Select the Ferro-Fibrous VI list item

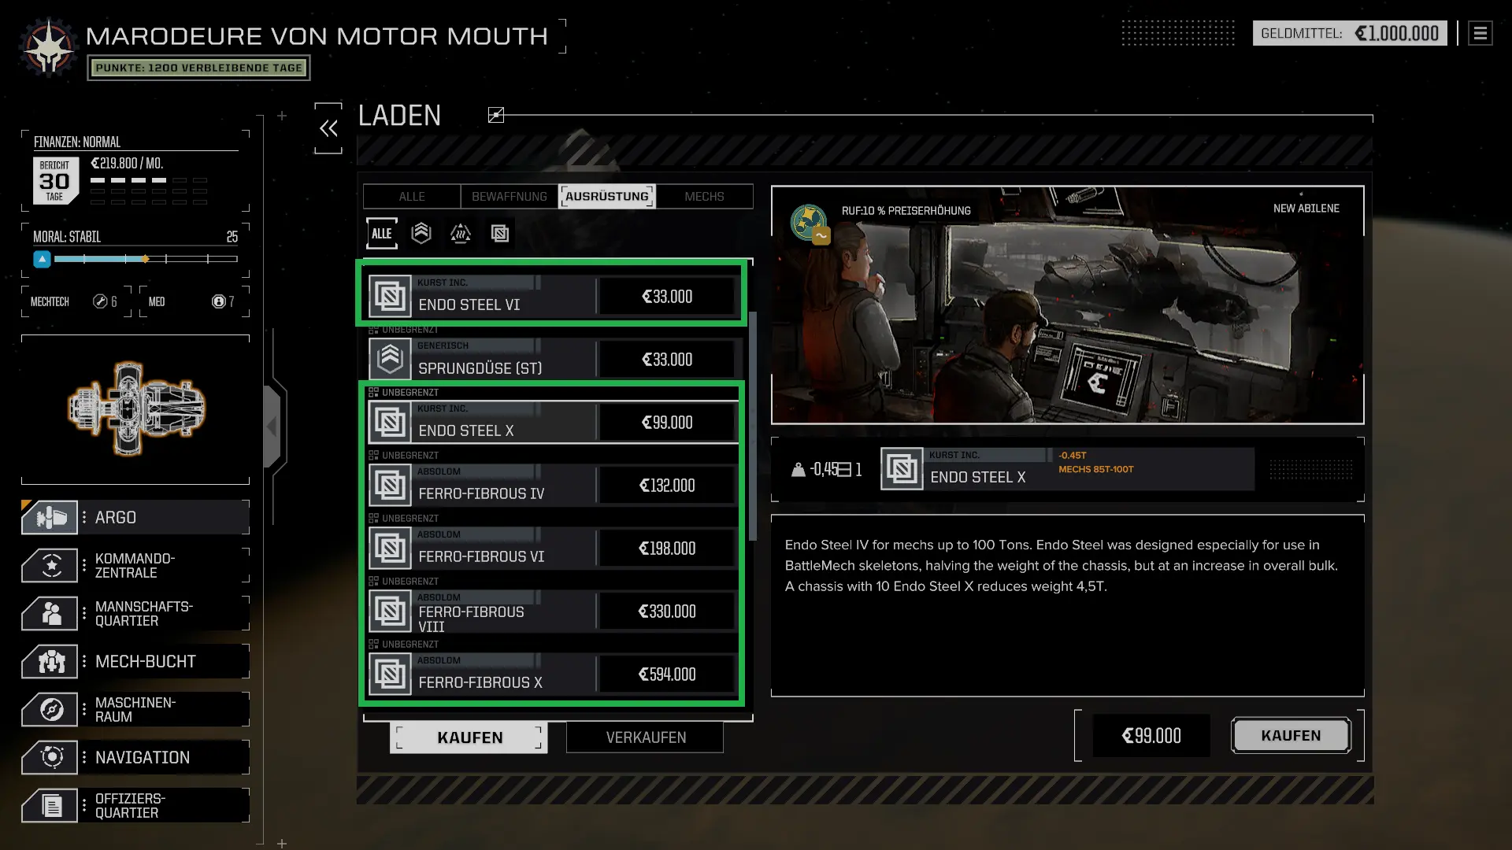click(x=554, y=549)
